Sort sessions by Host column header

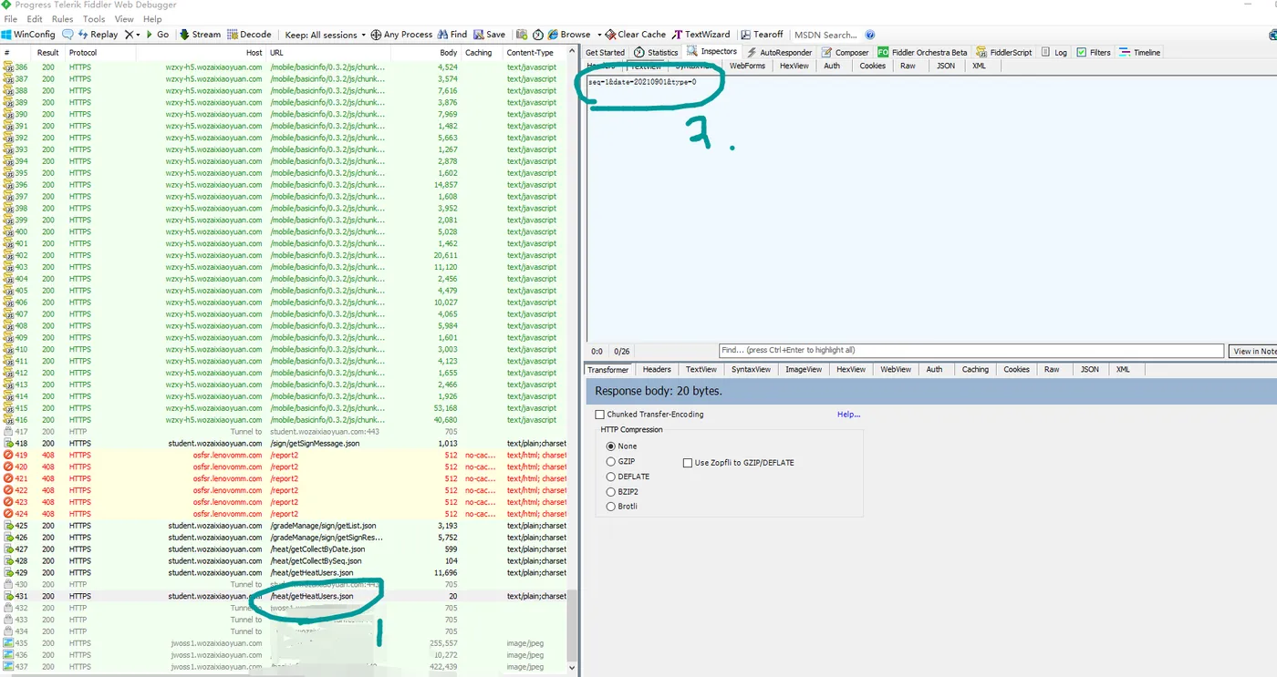201,53
